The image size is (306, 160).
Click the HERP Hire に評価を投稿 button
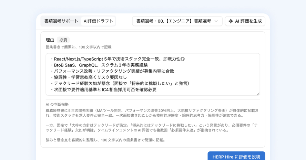pos(236,156)
